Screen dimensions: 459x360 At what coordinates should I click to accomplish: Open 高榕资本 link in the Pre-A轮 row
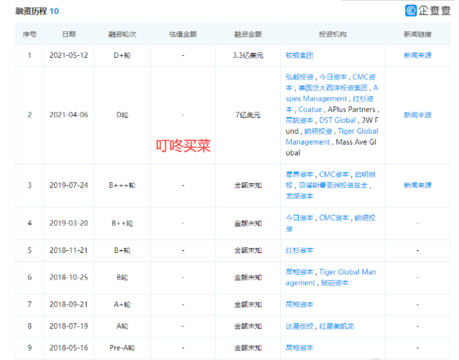click(299, 348)
